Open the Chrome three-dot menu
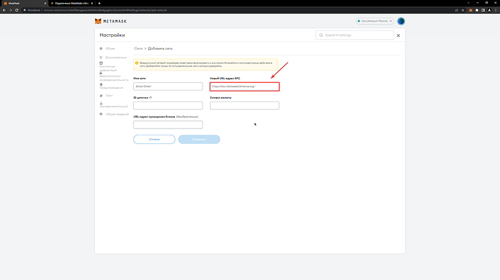 496,10
